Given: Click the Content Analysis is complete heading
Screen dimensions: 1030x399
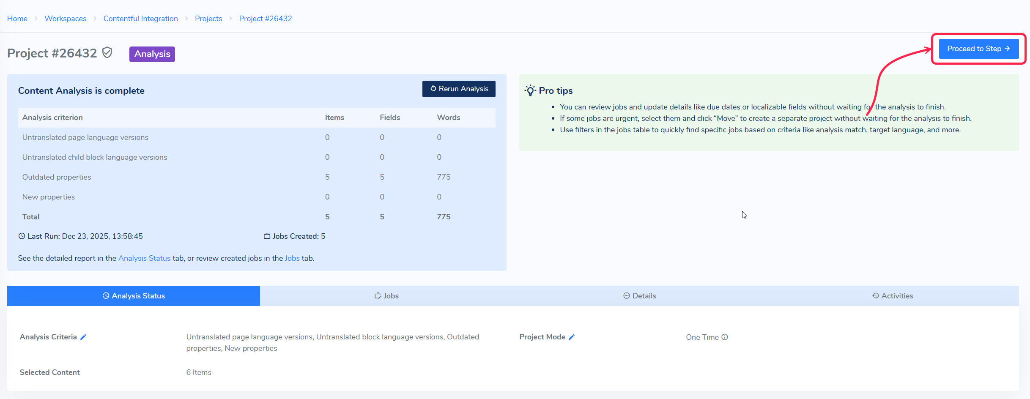Looking at the screenshot, I should (x=81, y=90).
